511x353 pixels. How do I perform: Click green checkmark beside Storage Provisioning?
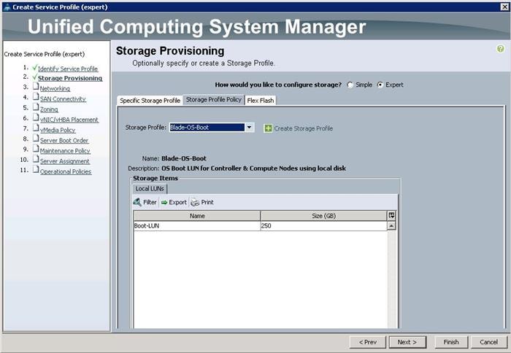pos(35,77)
